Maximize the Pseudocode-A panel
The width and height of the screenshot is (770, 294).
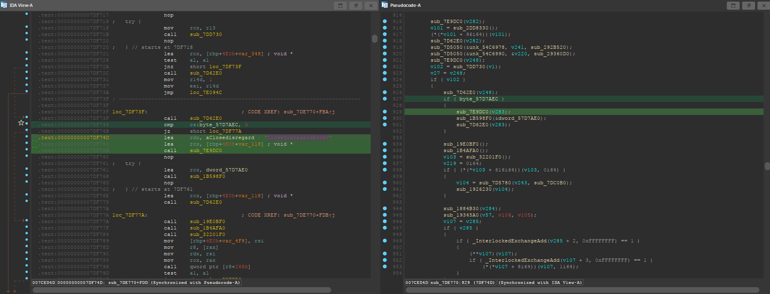point(733,6)
